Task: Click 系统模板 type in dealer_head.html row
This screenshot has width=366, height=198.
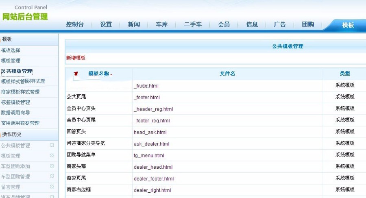Action: click(x=345, y=166)
